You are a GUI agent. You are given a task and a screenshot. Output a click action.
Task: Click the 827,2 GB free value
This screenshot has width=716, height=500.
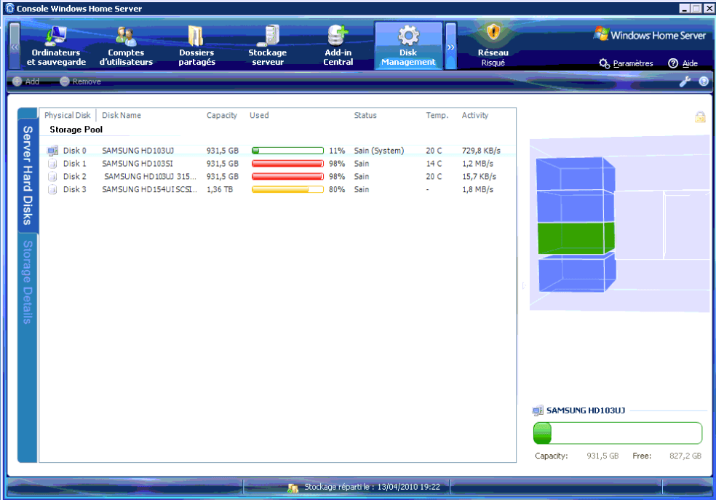click(x=685, y=456)
